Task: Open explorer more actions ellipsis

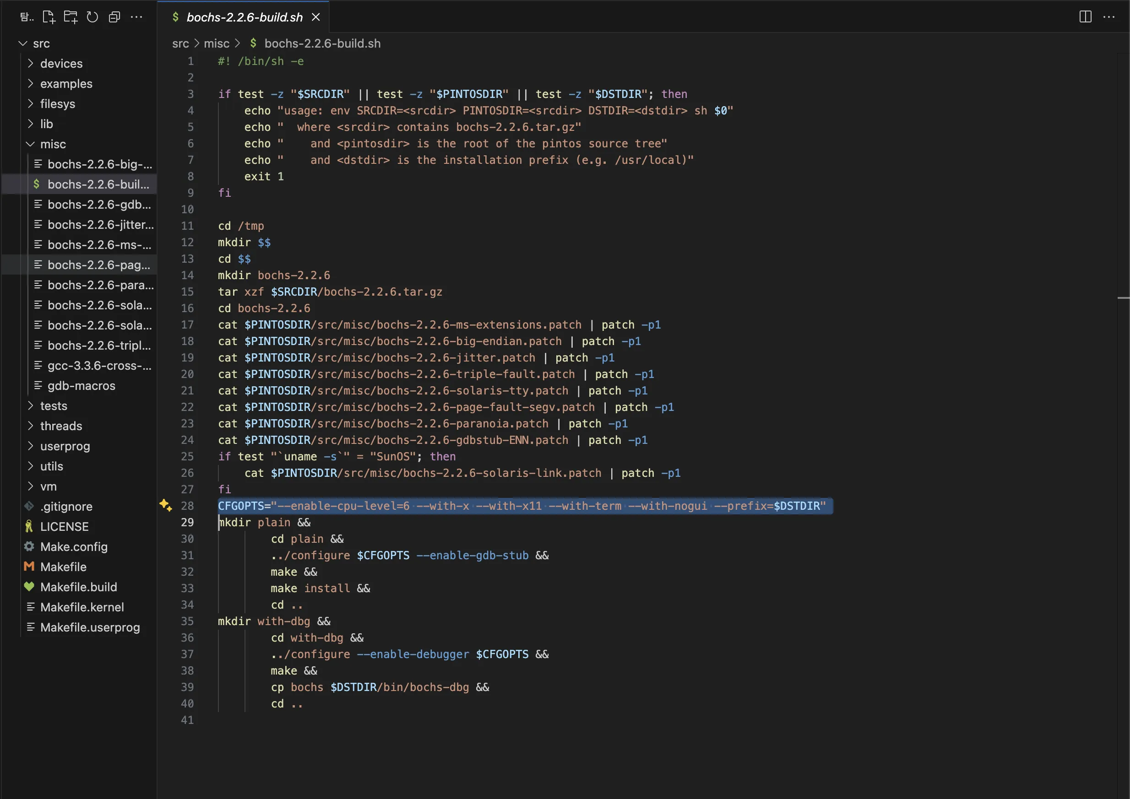Action: 136,17
